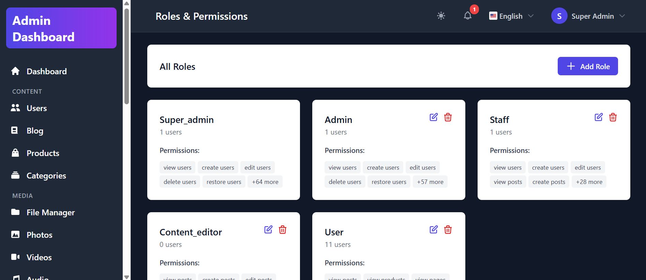646x280 pixels.
Task: Toggle light/dark theme with sun icon
Action: [441, 16]
